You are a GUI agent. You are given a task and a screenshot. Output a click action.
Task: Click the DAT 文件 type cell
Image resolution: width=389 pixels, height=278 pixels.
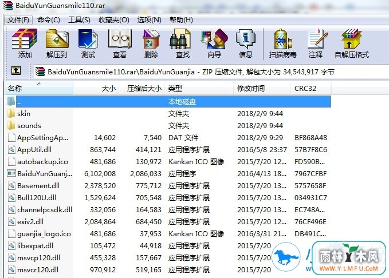183,137
